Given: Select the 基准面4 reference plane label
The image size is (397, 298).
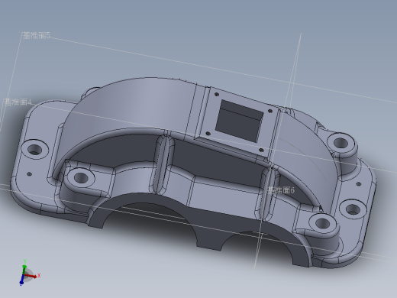Looking at the screenshot, I should coord(18,102).
